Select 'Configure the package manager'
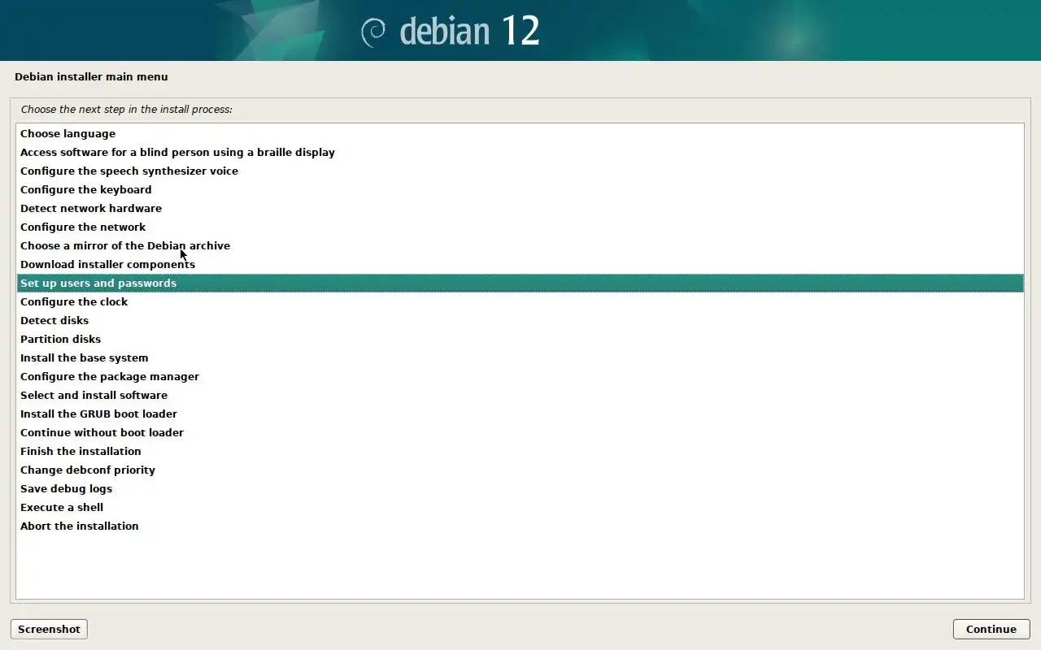The image size is (1041, 650). [x=520, y=376]
